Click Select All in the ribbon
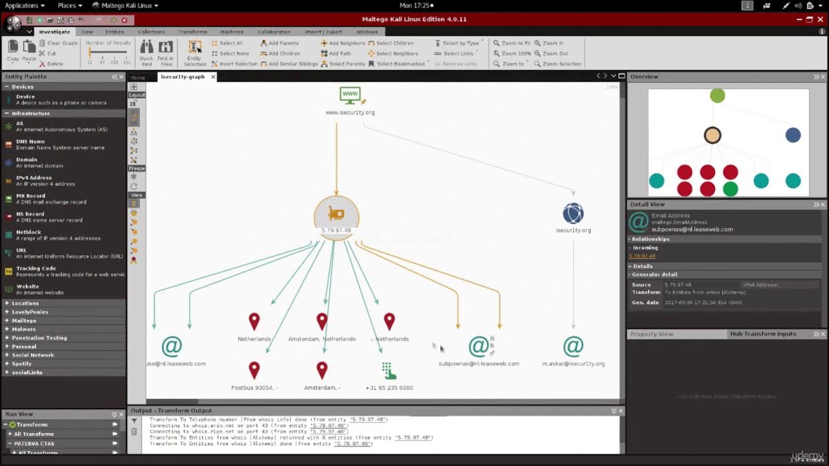This screenshot has height=466, width=829. click(227, 43)
